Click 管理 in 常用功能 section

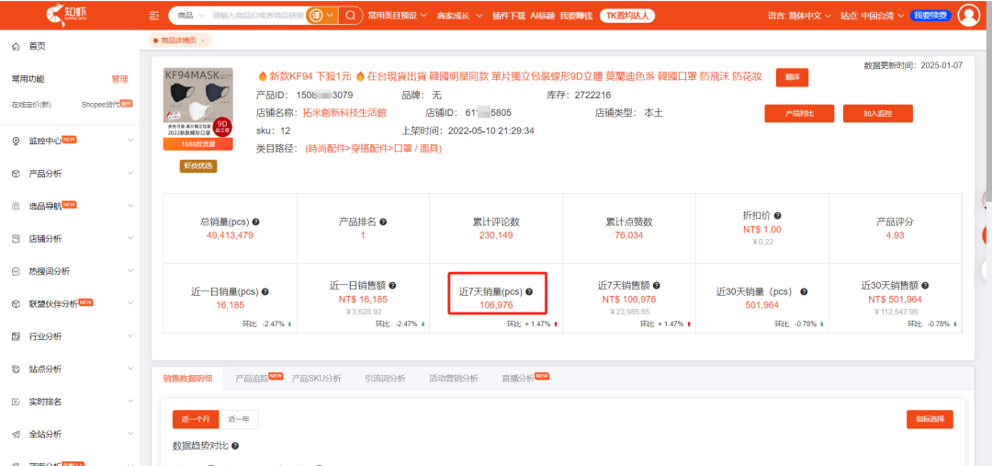coord(119,79)
